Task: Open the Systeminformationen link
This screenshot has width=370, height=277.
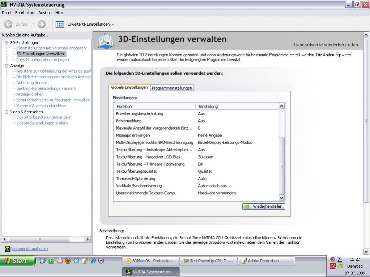Action: 30,248
